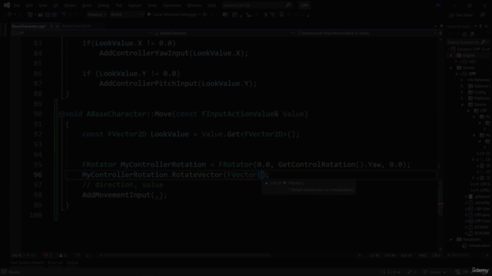Open the Local Windows Debugger dropdown arrow
This screenshot has width=492, height=276.
(200, 15)
